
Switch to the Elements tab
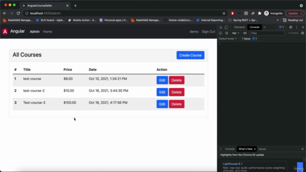click(240, 27)
